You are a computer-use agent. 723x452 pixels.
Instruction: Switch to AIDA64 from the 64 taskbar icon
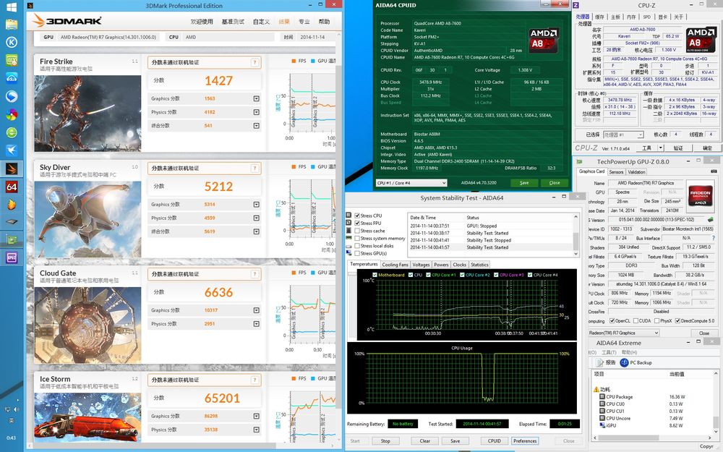[x=12, y=187]
